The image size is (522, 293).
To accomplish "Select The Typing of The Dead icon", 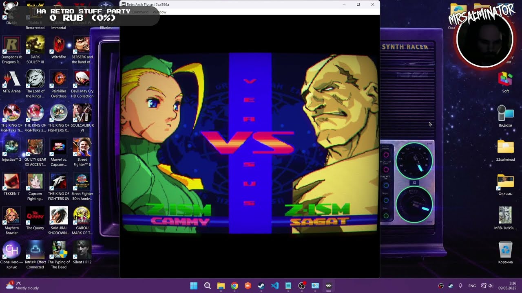I will tap(59, 255).
